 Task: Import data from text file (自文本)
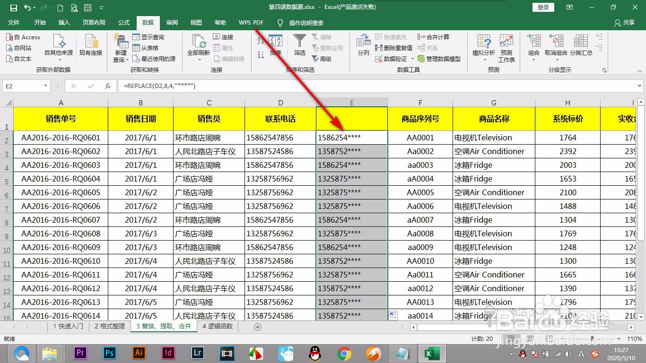19,59
